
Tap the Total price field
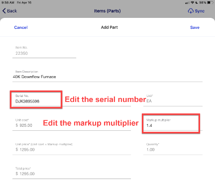[x=72, y=173]
